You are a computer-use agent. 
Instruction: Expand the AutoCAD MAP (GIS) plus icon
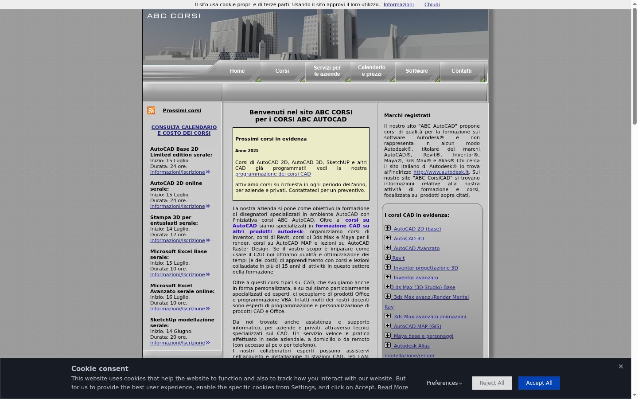point(388,326)
